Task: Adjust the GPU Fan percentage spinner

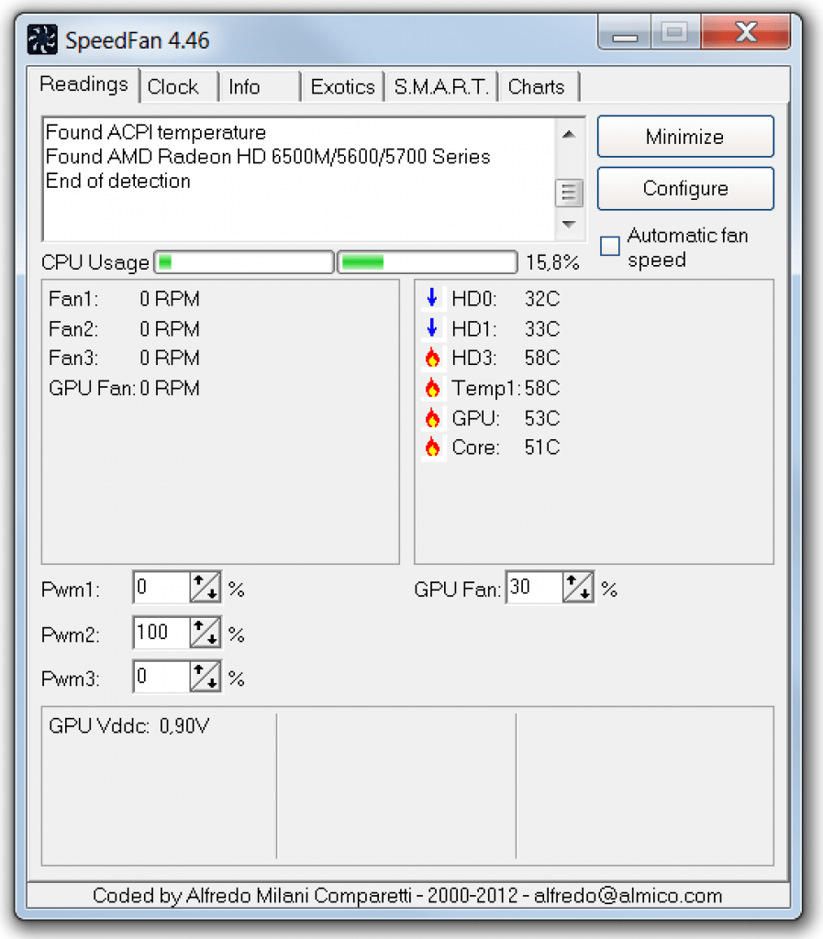Action: pos(578,589)
